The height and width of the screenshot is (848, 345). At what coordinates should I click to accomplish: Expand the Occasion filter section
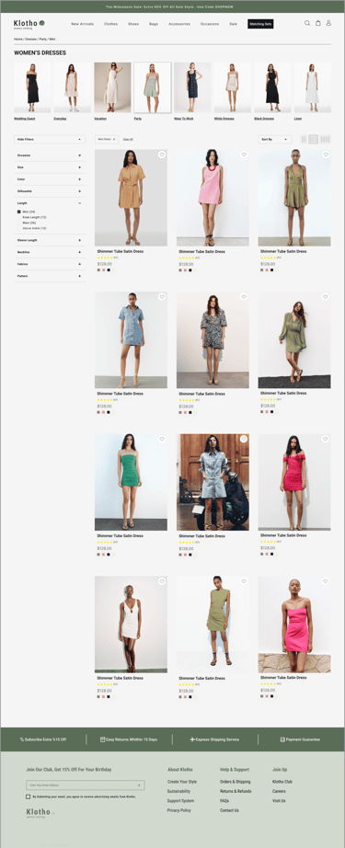pos(50,155)
